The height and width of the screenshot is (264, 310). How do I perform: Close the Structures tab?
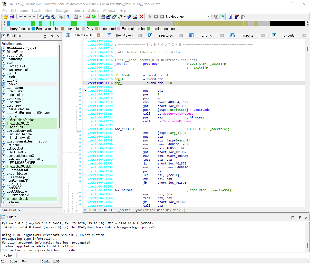click(x=181, y=36)
